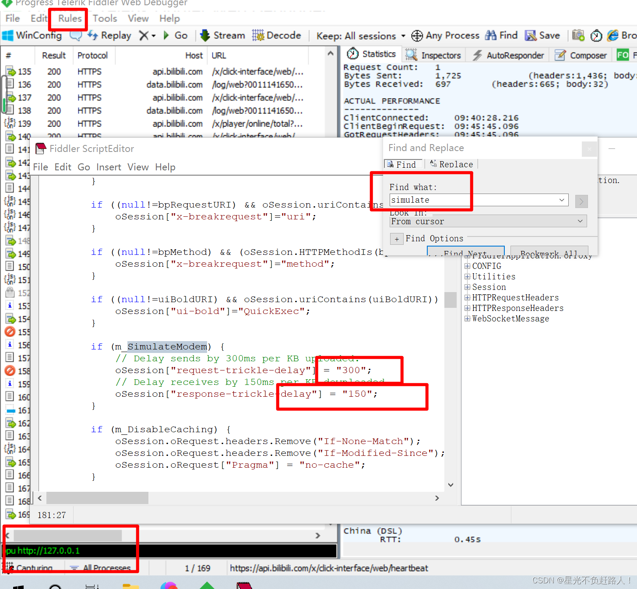The height and width of the screenshot is (589, 637).
Task: Click the Save toolbar icon
Action: tap(531, 35)
